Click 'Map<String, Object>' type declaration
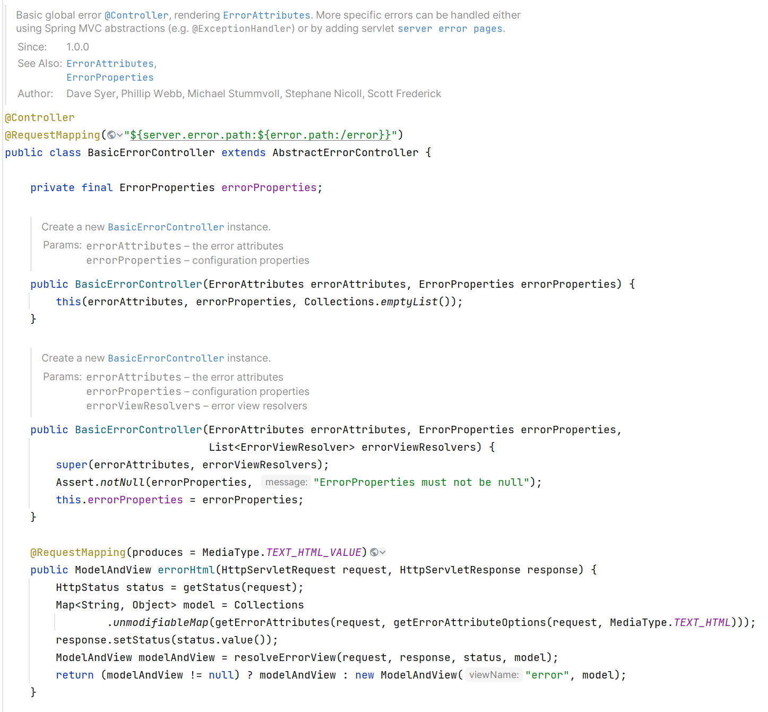 click(x=116, y=605)
